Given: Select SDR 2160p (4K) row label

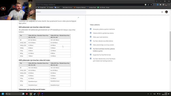Looking at the screenshot, I should 23,43.
